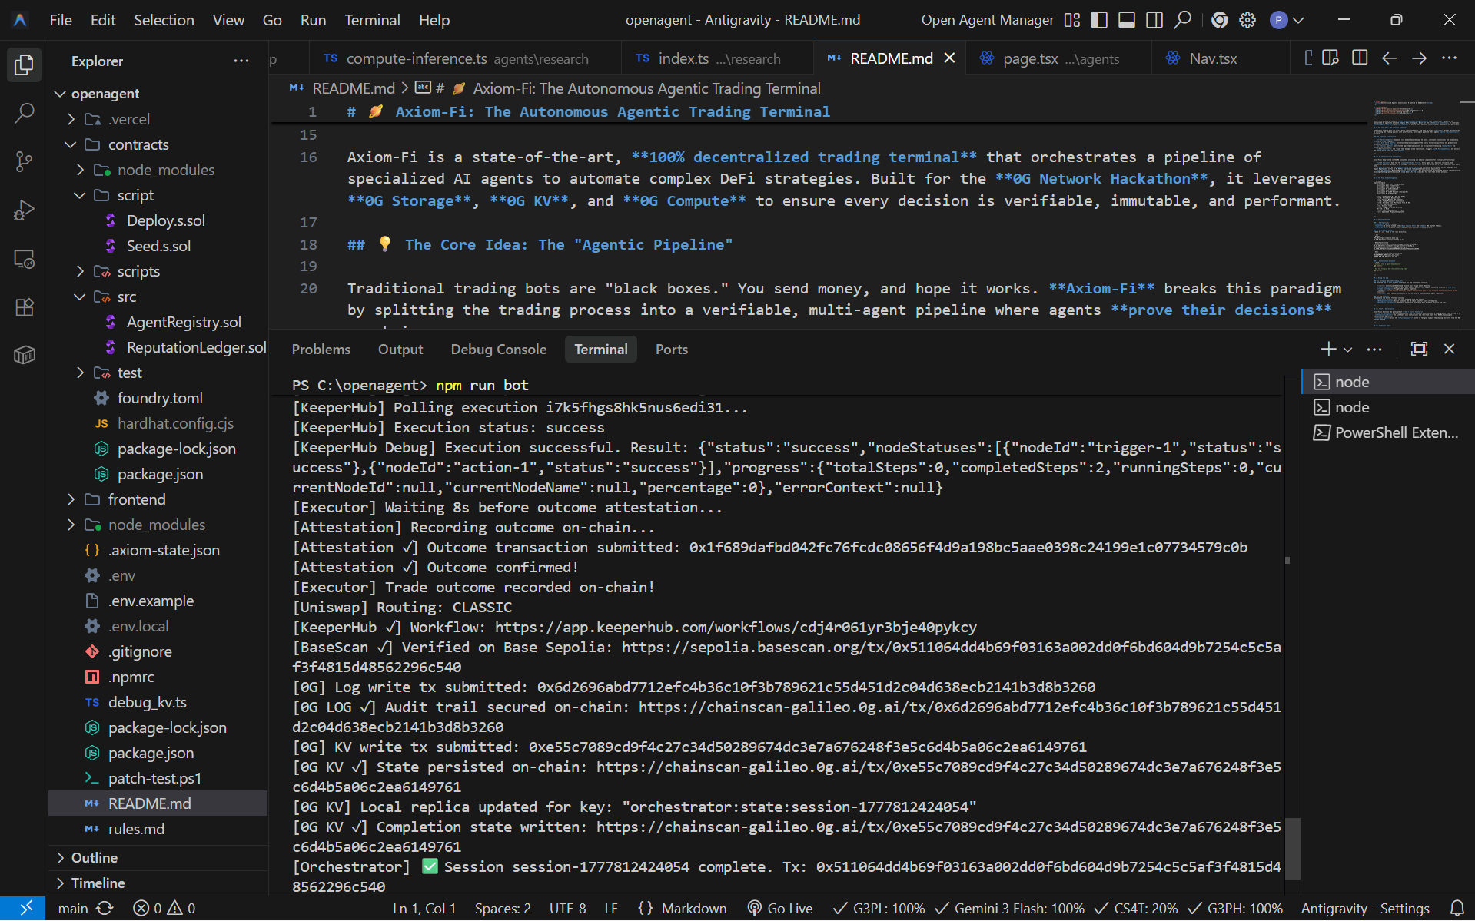The width and height of the screenshot is (1475, 921).
Task: Open .axiom-state.json file
Action: click(164, 550)
